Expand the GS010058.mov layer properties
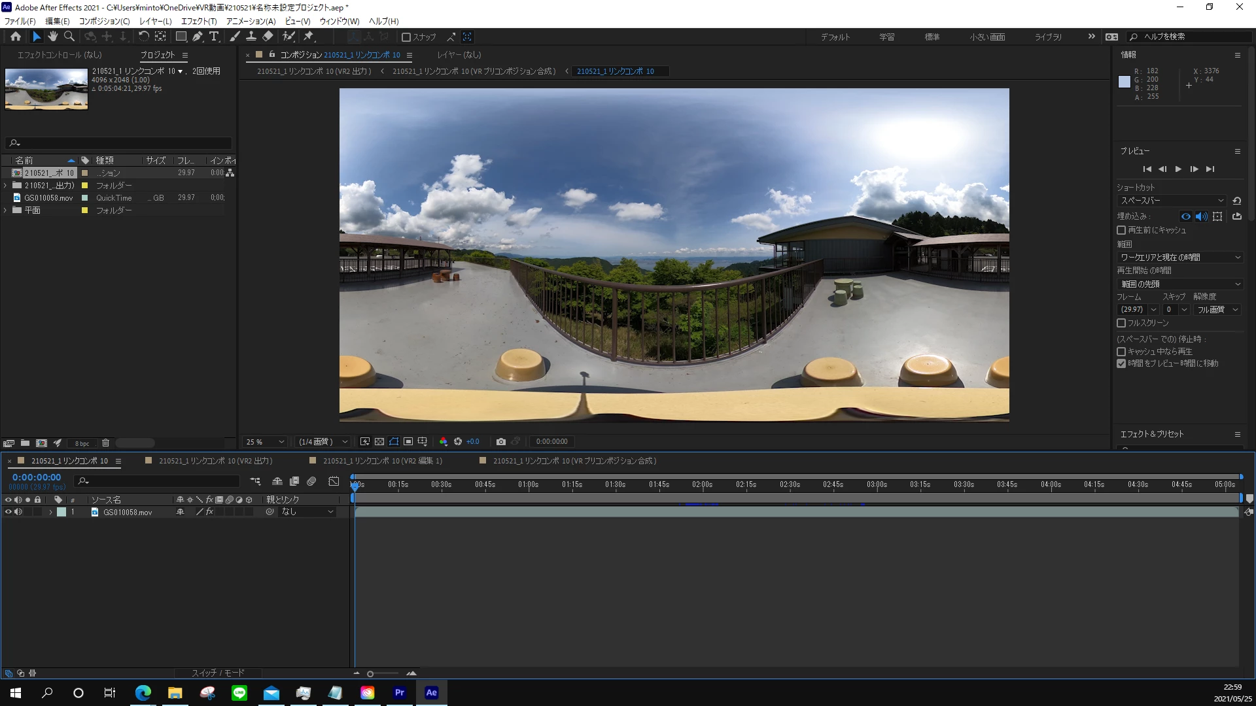 click(x=50, y=513)
